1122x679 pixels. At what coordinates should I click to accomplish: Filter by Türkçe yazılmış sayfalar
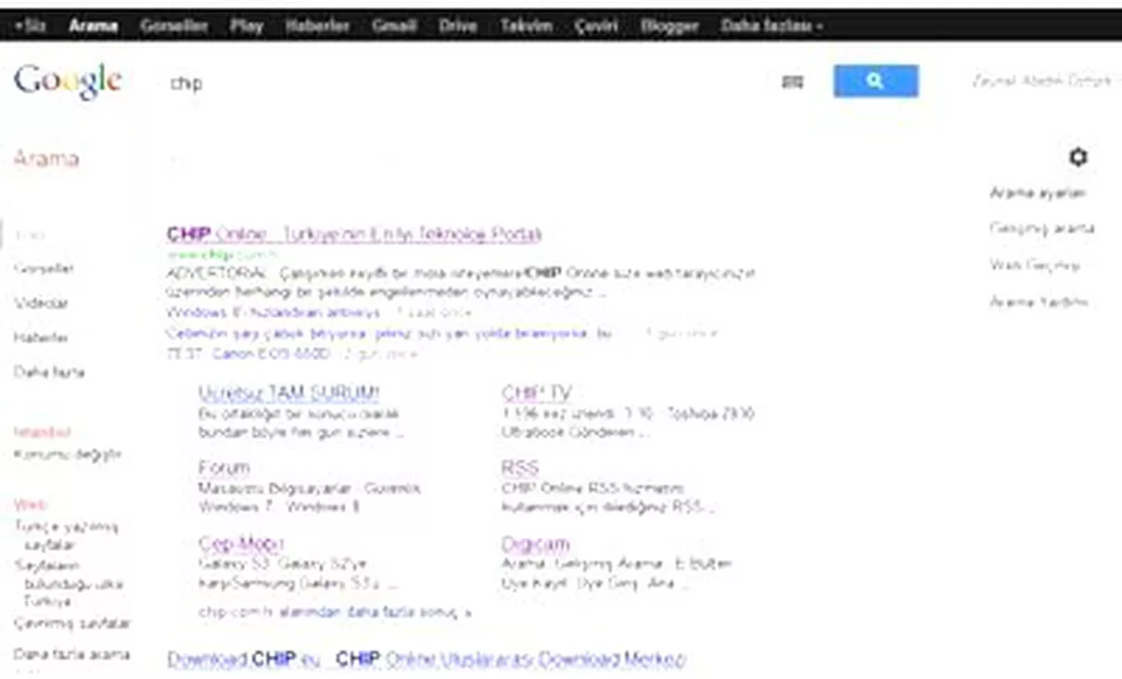(x=66, y=535)
